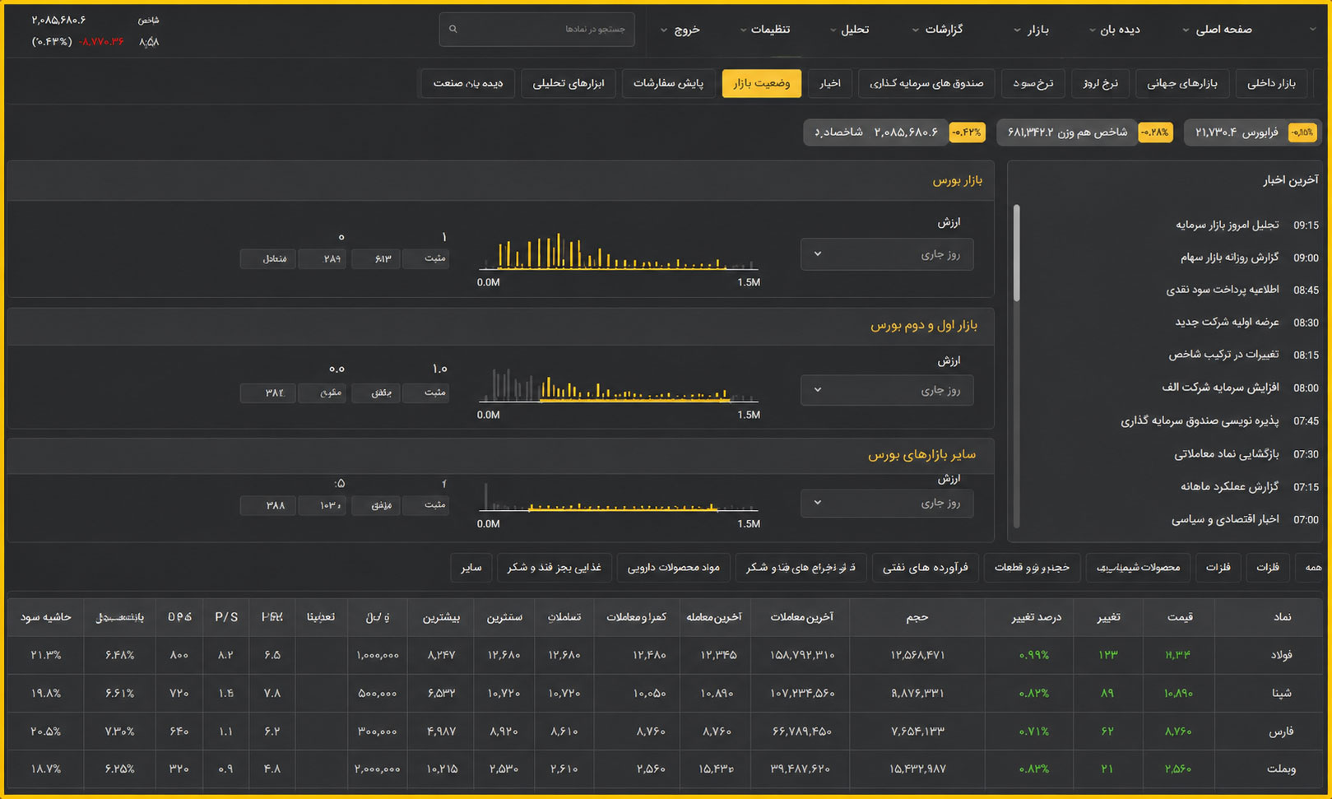Select the نرخ سود tab
Image resolution: width=1332 pixels, height=799 pixels.
click(1033, 83)
